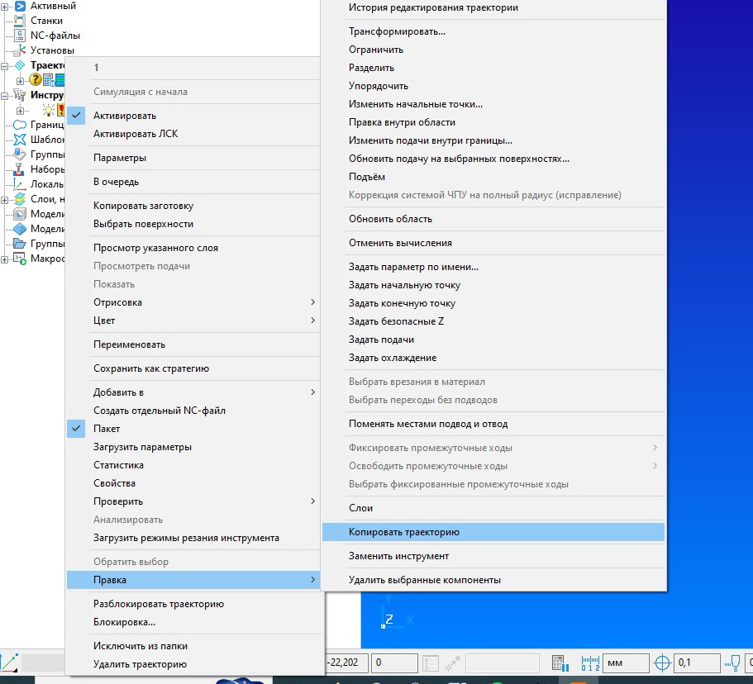This screenshot has width=753, height=684.
Task: Select the Границы cloud-shaped icon
Action: point(20,125)
